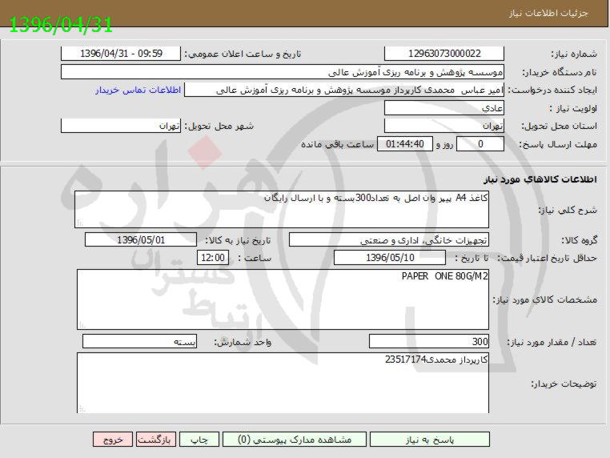Click the 'خروج' exit button
This screenshot has height=458, width=610.
click(113, 440)
